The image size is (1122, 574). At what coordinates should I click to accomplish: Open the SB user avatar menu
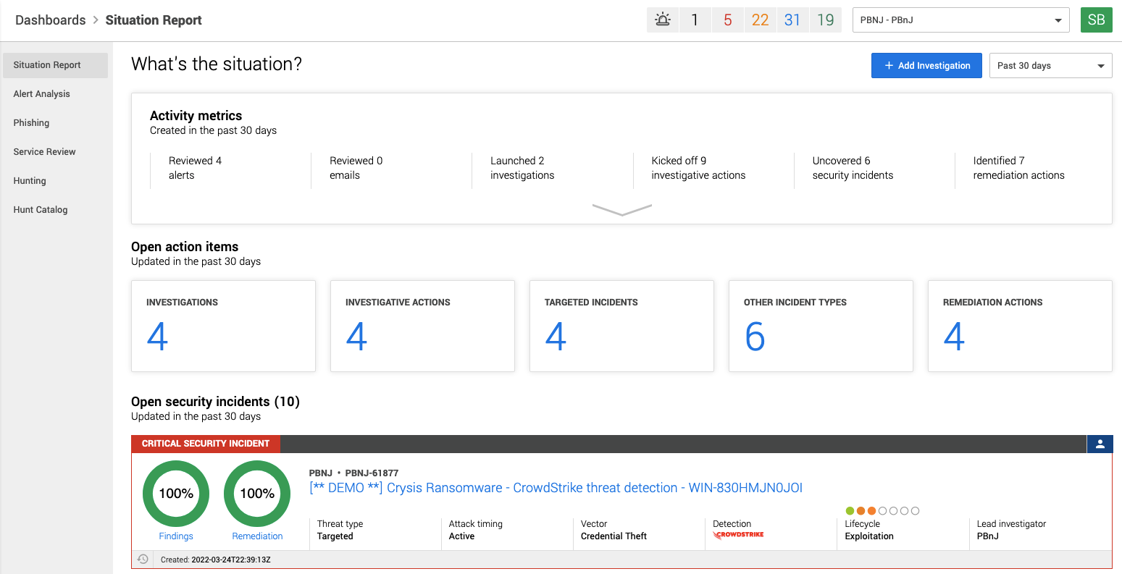pos(1097,20)
